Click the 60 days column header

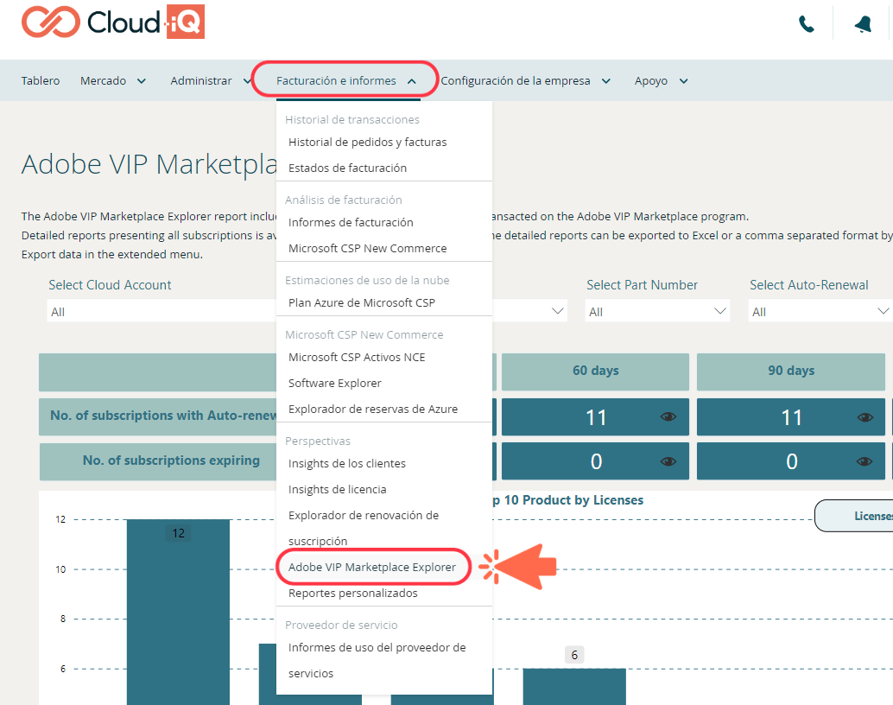pos(595,372)
